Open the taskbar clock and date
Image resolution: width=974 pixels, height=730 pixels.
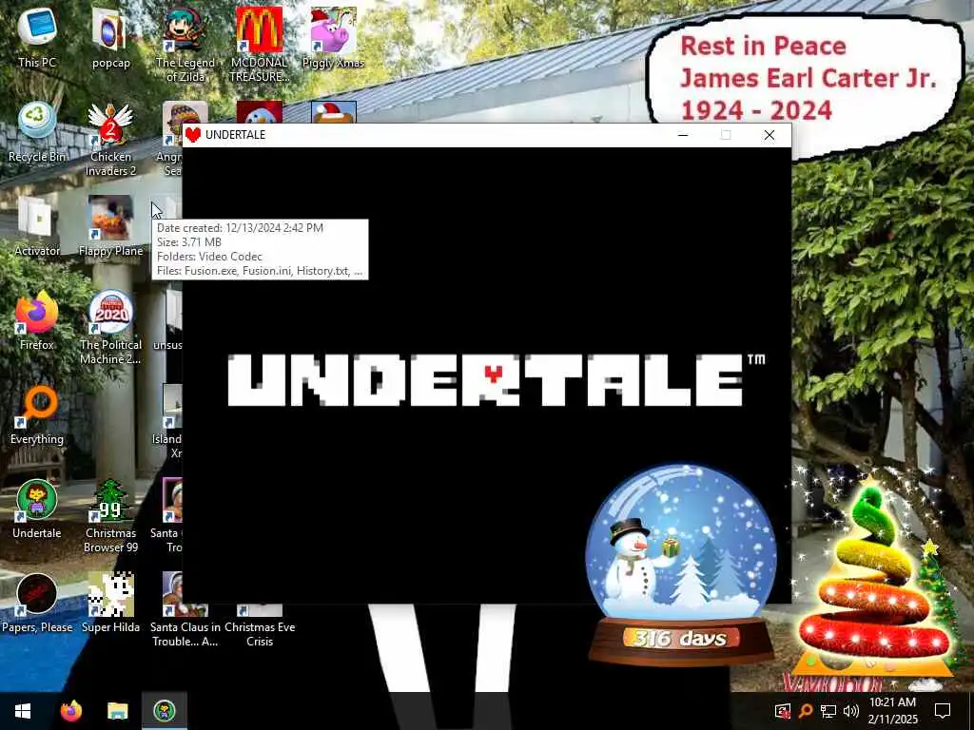[892, 711]
